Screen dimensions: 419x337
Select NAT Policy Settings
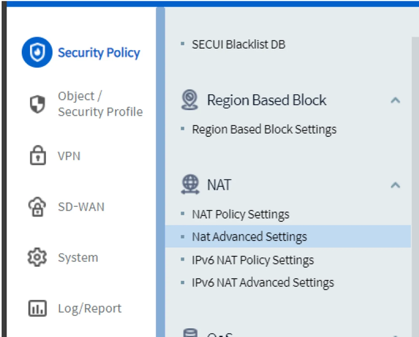241,214
